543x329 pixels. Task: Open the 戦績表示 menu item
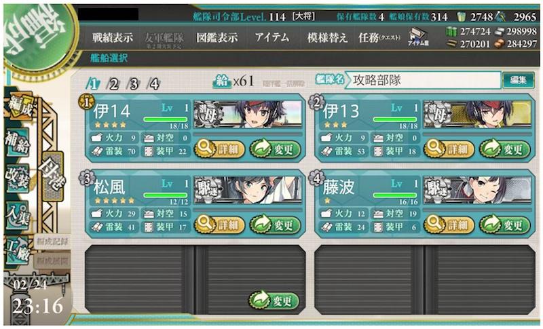click(x=112, y=37)
